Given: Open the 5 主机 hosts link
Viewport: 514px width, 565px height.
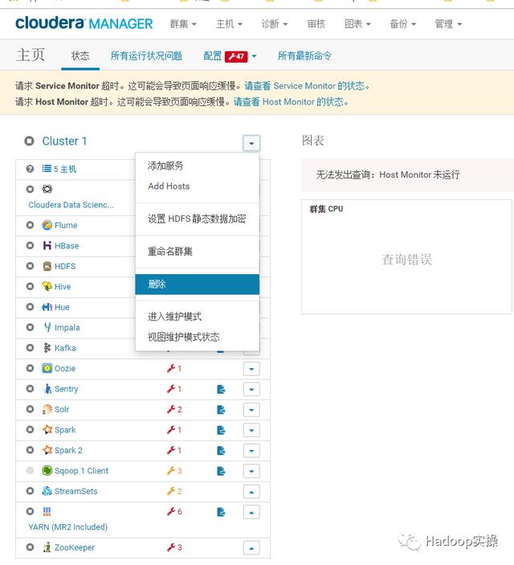Looking at the screenshot, I should (x=65, y=169).
